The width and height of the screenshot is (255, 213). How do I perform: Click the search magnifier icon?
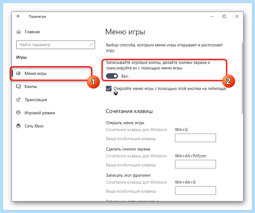[91, 44]
